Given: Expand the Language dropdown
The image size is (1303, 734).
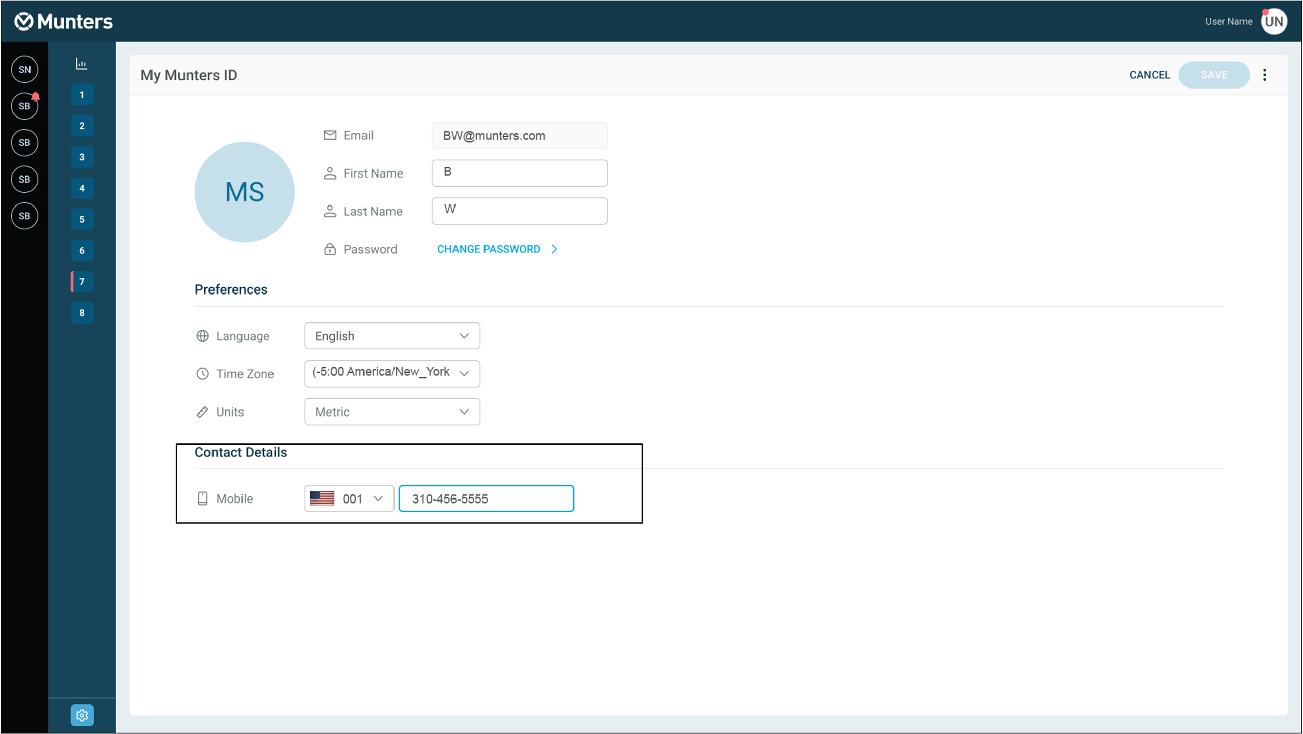Looking at the screenshot, I should pos(392,336).
